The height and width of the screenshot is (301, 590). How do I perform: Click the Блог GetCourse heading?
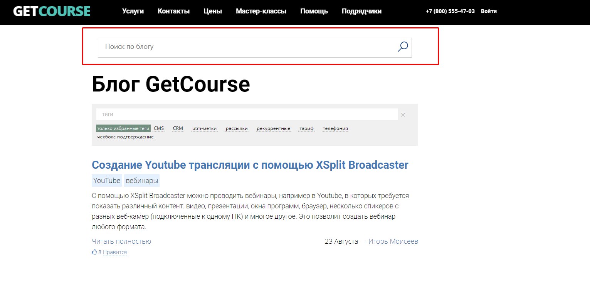171,84
